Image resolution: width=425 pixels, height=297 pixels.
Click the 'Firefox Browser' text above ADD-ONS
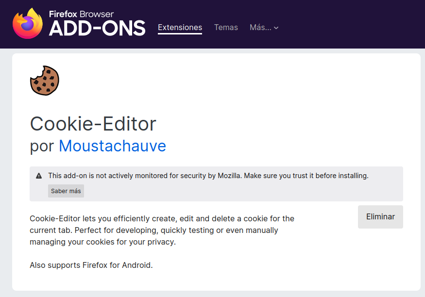tap(81, 14)
